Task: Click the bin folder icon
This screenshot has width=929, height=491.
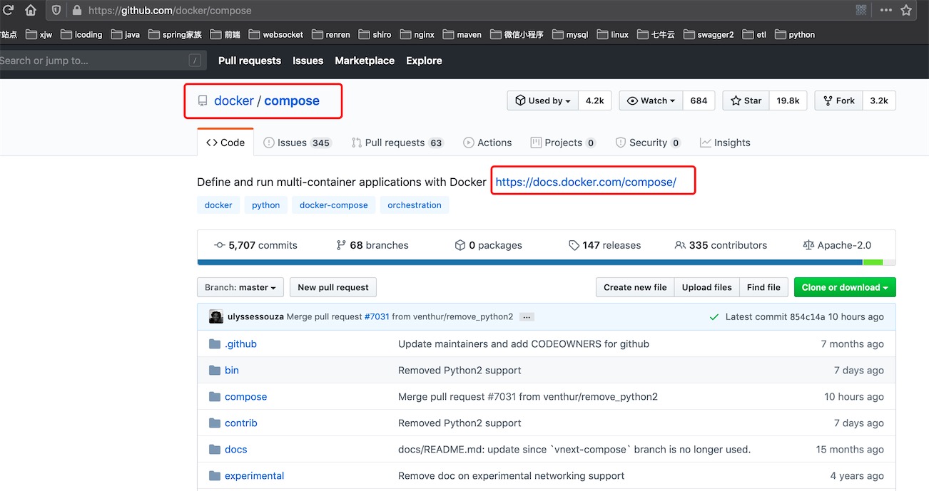Action: [x=215, y=371]
